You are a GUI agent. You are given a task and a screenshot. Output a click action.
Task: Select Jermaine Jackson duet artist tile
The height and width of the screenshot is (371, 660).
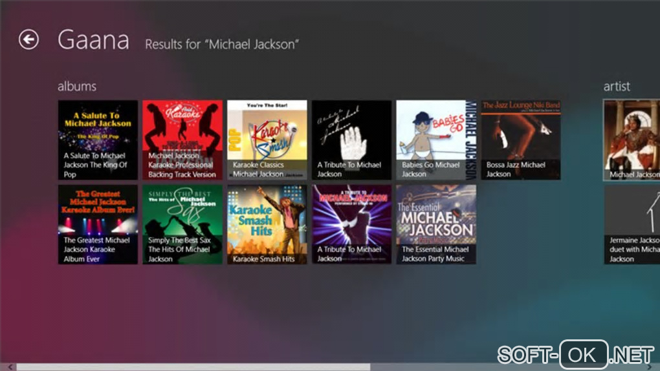[x=632, y=225]
